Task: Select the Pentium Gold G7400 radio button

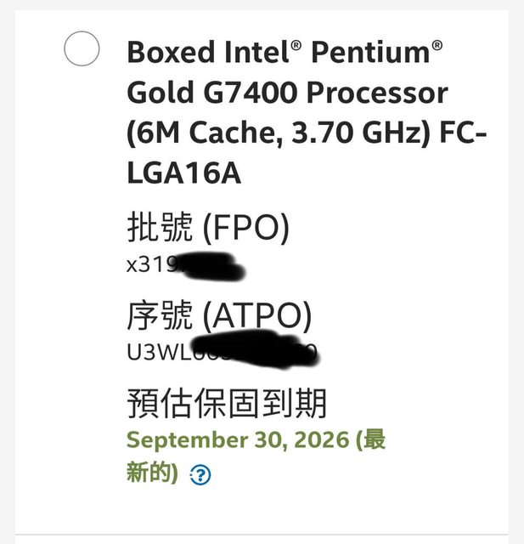Action: pos(82,50)
